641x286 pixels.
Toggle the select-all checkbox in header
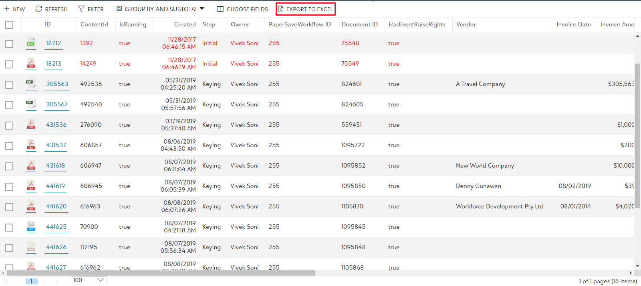point(9,25)
